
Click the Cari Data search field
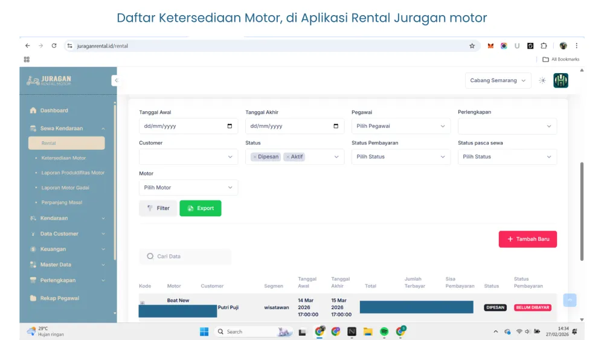185,257
